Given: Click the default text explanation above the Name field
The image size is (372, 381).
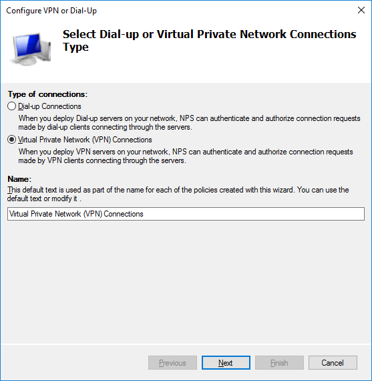Looking at the screenshot, I should (x=178, y=194).
